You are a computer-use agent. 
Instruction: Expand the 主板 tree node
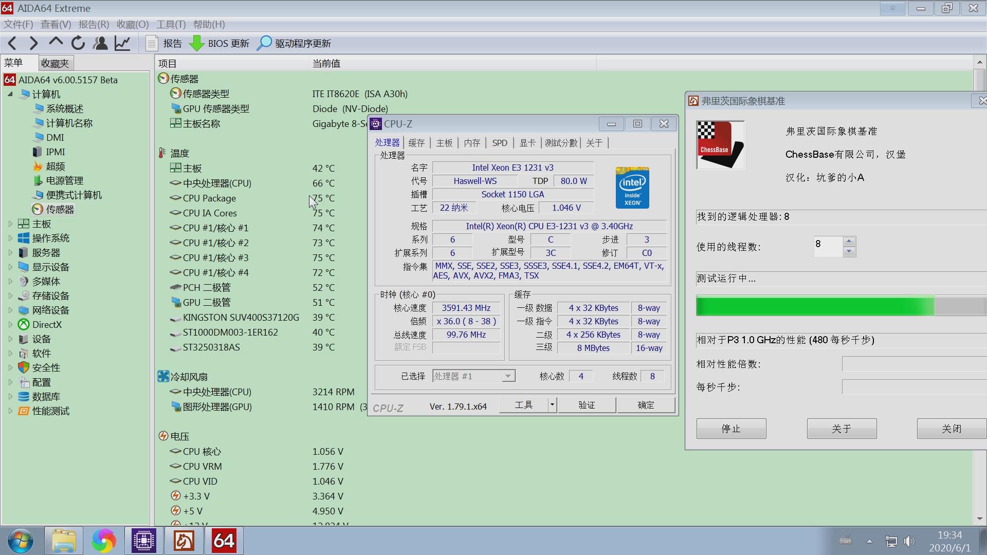10,224
